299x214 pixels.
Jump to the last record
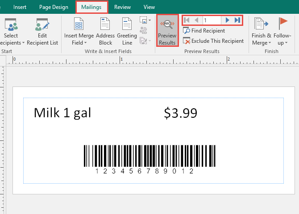tap(237, 20)
